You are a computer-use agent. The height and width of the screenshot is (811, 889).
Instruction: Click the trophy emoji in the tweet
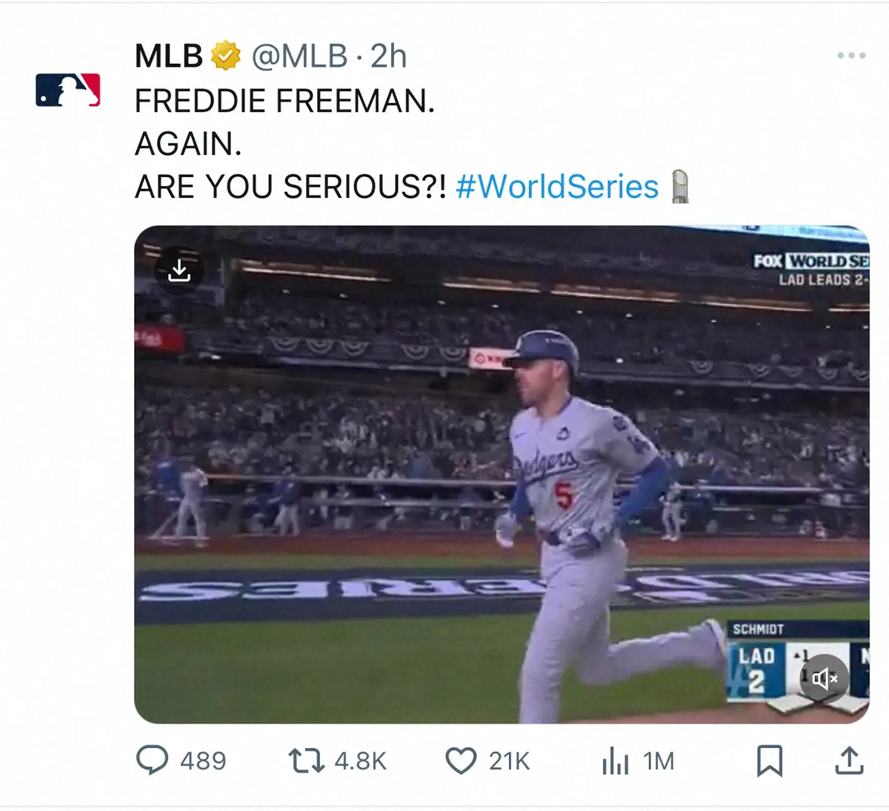pos(680,187)
